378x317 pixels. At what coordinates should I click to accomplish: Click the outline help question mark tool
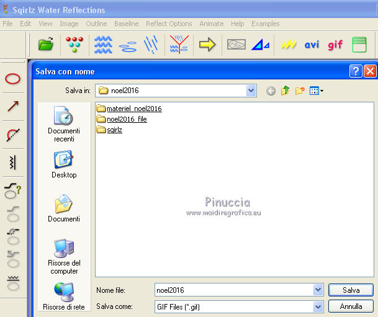(x=12, y=190)
